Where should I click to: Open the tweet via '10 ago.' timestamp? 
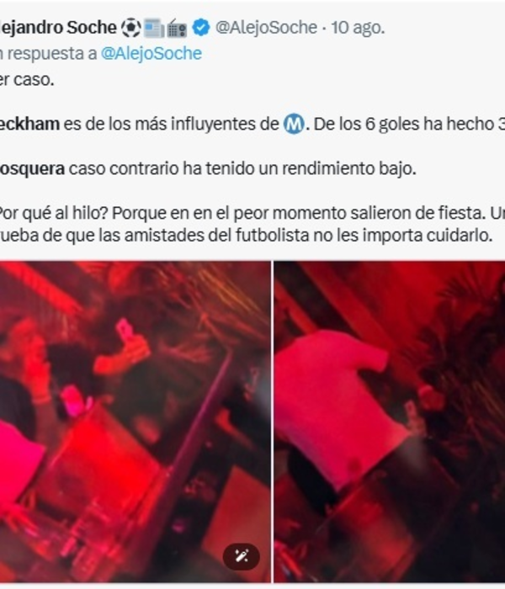click(358, 28)
